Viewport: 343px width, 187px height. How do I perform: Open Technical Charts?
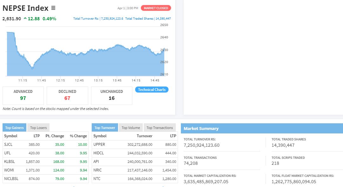pyautogui.click(x=152, y=90)
